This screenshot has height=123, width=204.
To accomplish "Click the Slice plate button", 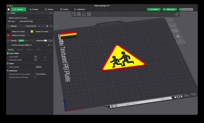I will [171, 9].
